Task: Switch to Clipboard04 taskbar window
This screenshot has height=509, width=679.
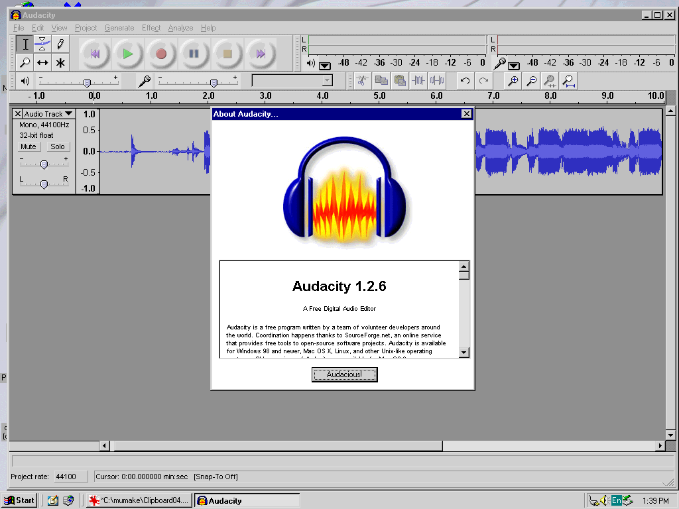Action: tap(139, 500)
